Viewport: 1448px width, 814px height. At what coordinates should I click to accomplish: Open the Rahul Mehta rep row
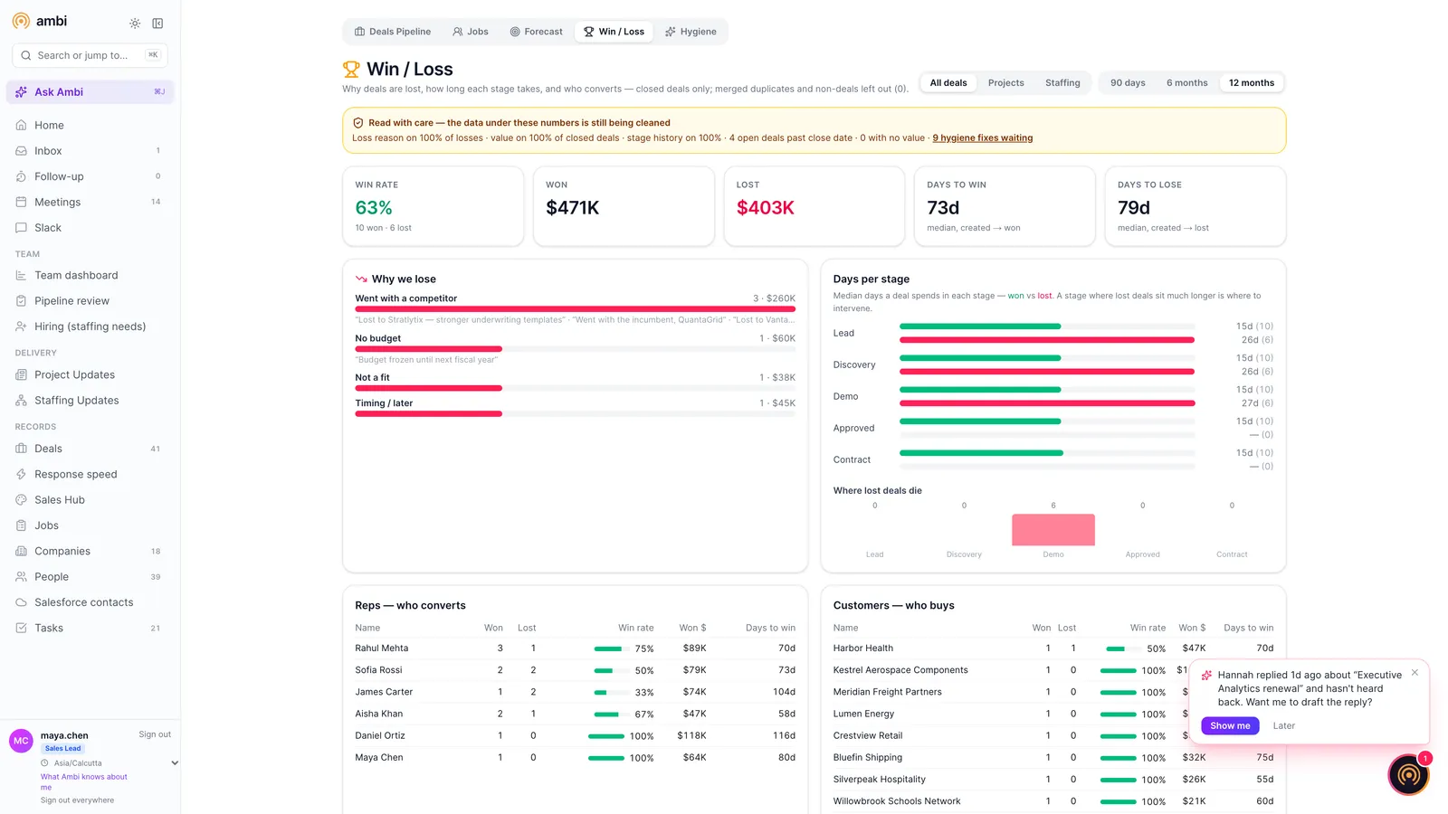pyautogui.click(x=575, y=648)
